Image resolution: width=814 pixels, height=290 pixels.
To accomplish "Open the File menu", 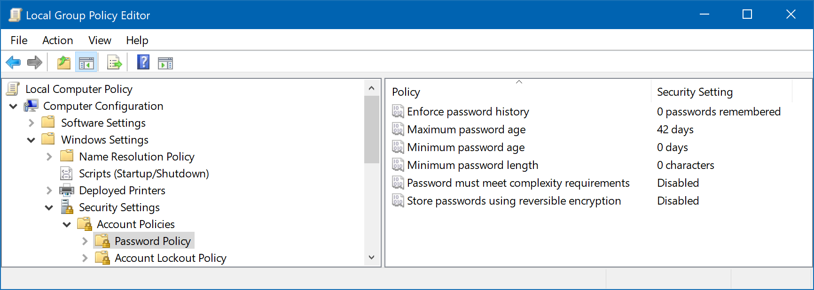I will pyautogui.click(x=19, y=40).
